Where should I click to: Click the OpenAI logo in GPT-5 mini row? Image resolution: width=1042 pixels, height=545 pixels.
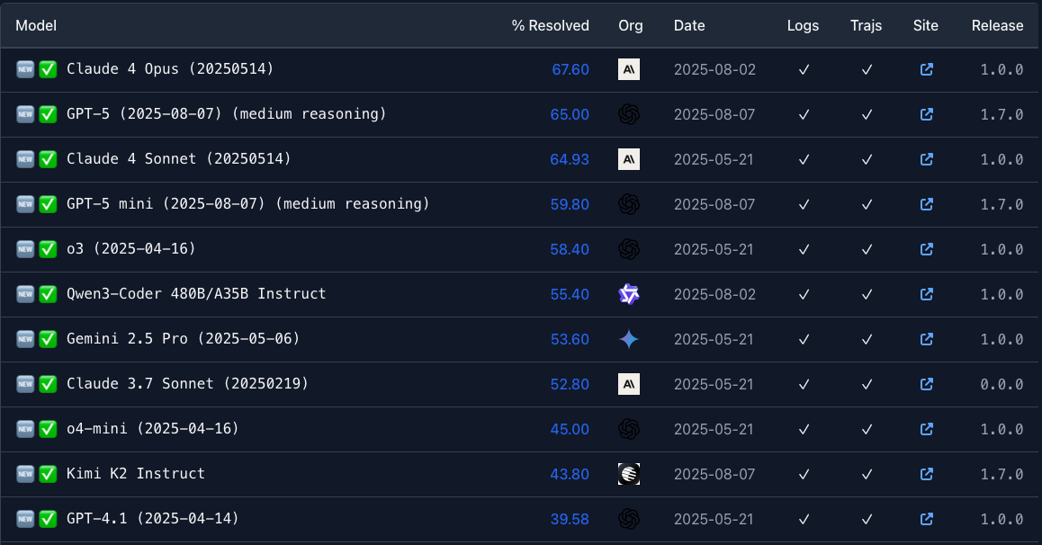[629, 204]
